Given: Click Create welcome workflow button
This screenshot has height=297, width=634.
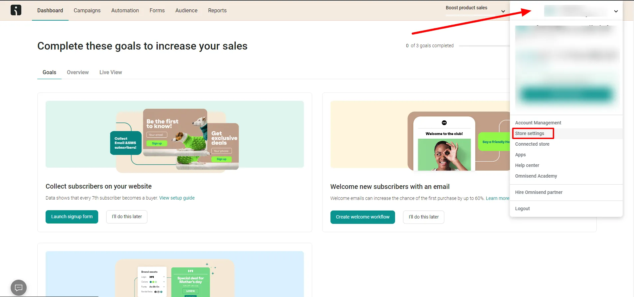Looking at the screenshot, I should [x=363, y=217].
